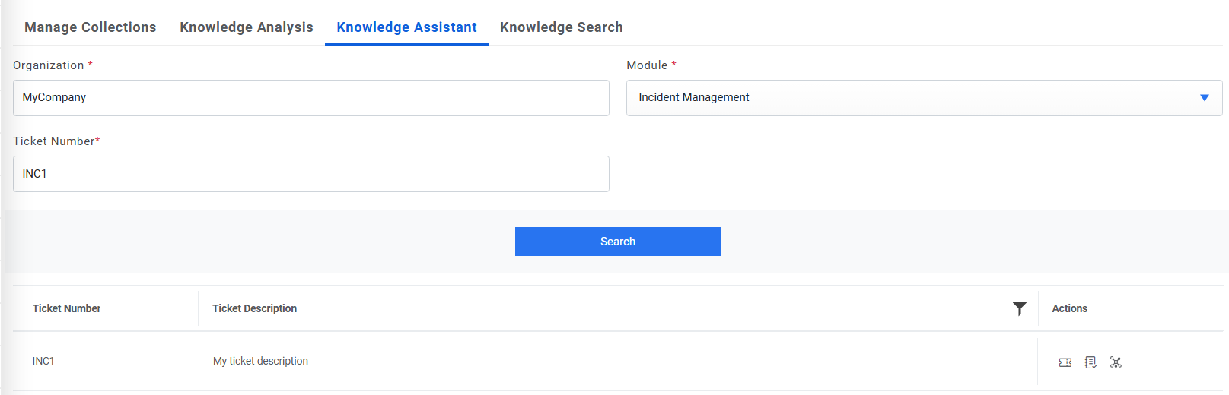Click into the Ticket Number field

(310, 174)
